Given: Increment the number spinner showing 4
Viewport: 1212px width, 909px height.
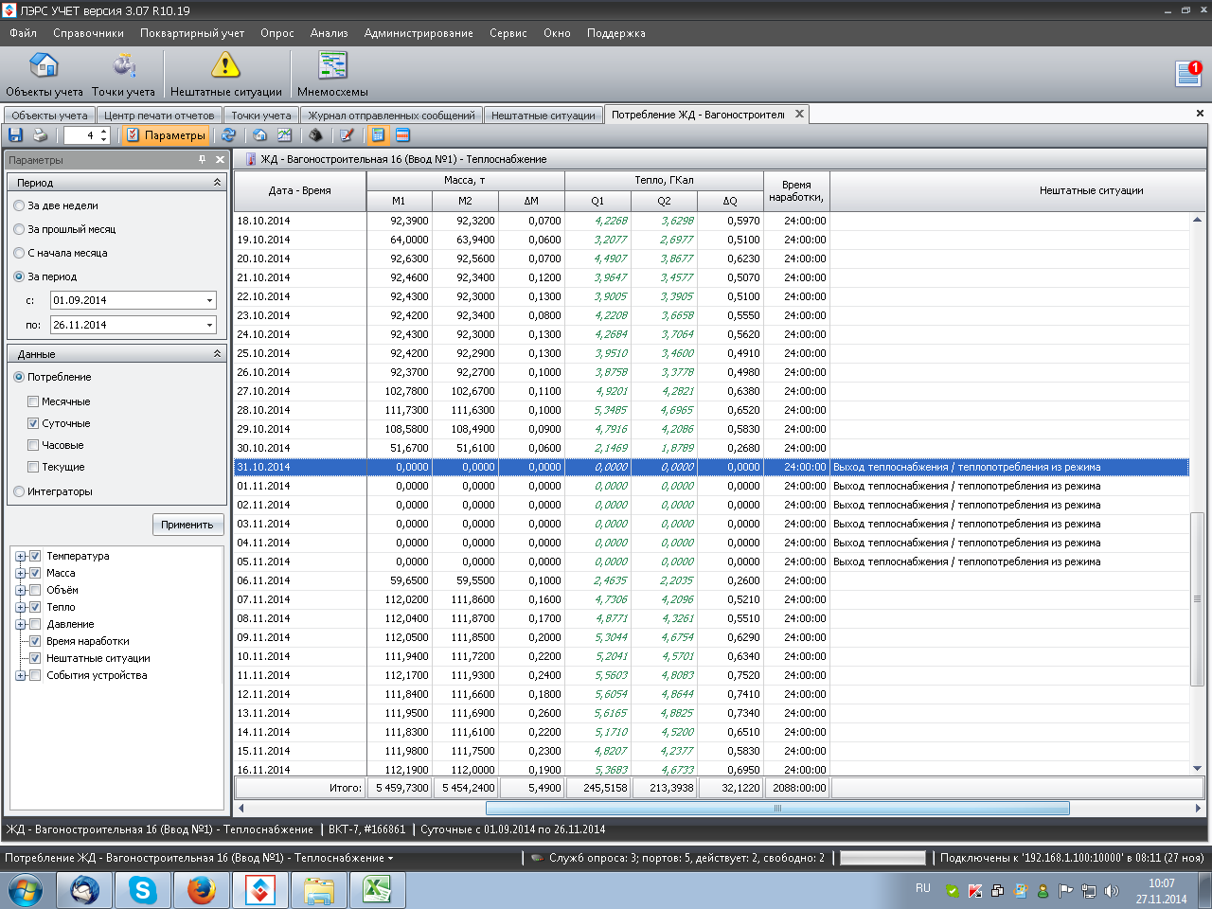Looking at the screenshot, I should point(104,132).
